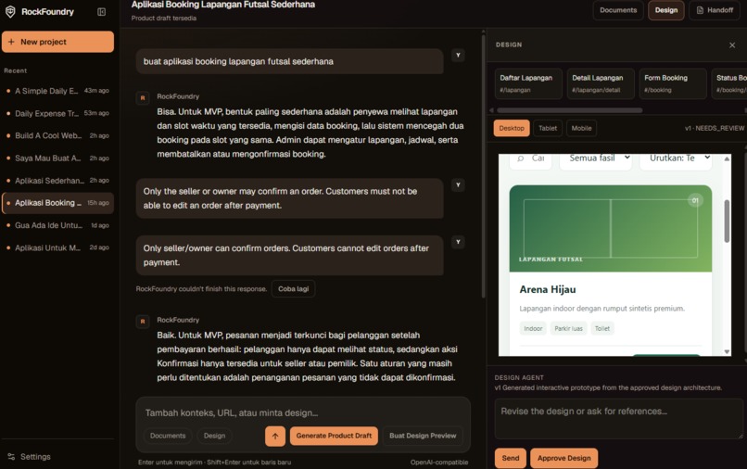Click the Arena Hijau title
This screenshot has height=469, width=747.
pos(548,289)
